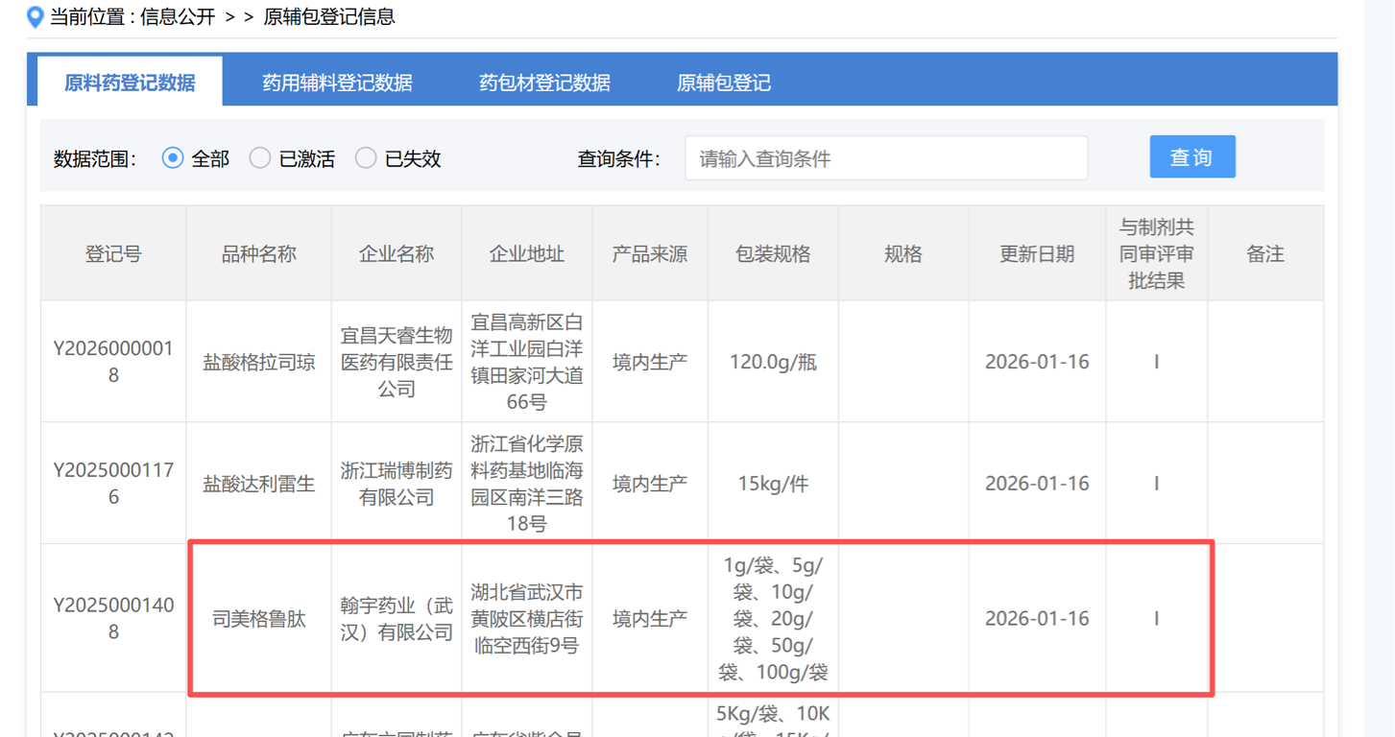The image size is (1395, 737).
Task: Click the 与制剂共同审评审批结果 column header
Action: point(1157,254)
